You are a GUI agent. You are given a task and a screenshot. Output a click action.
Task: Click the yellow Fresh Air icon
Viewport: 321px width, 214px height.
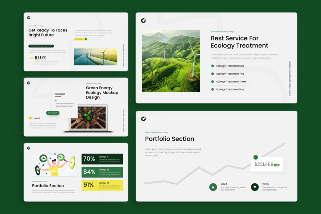coord(30,118)
